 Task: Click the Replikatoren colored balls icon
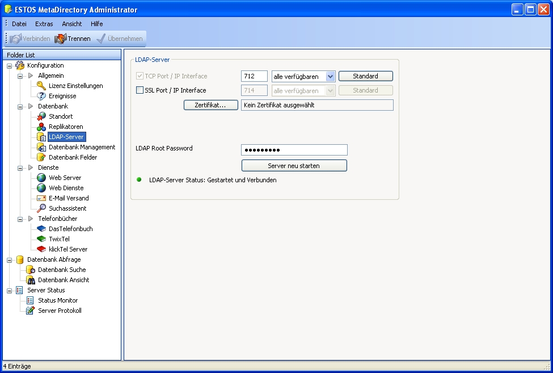(41, 127)
